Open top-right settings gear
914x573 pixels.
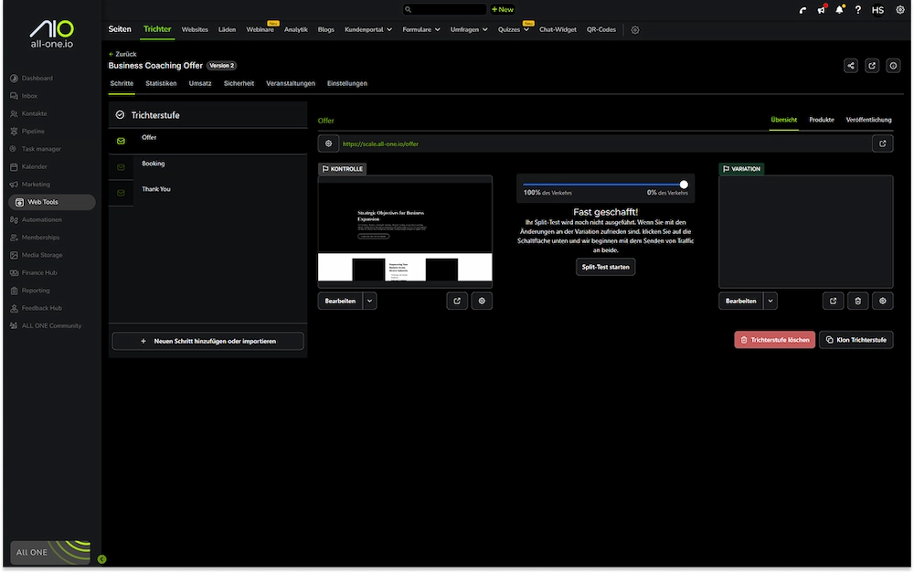click(900, 10)
